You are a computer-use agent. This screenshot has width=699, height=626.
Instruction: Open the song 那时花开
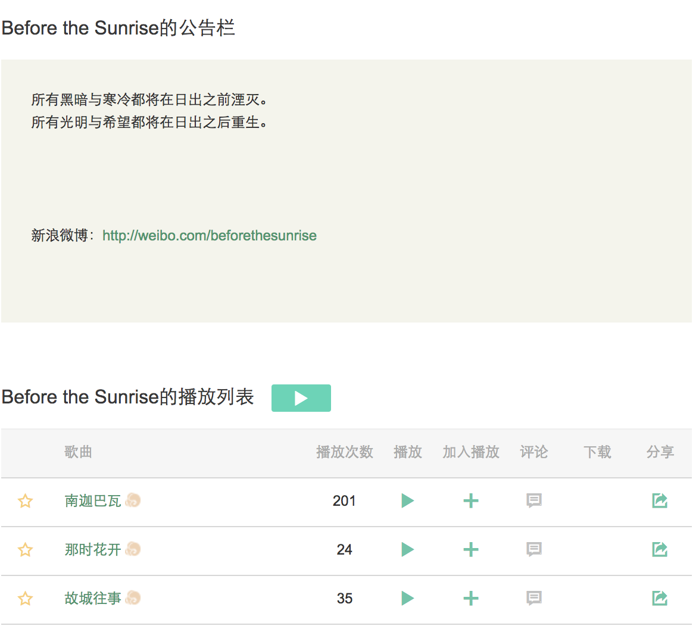93,550
